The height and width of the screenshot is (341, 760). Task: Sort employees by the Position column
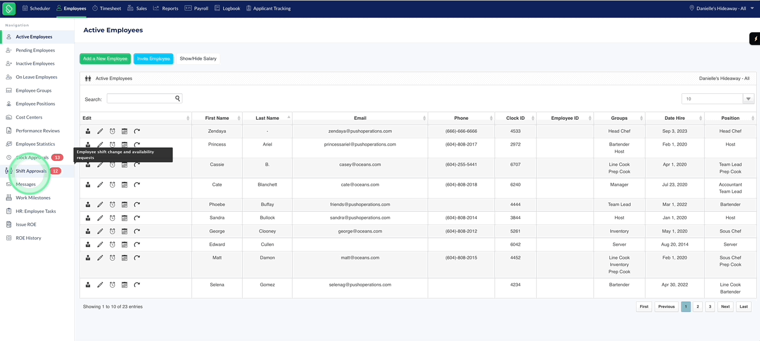pyautogui.click(x=730, y=118)
